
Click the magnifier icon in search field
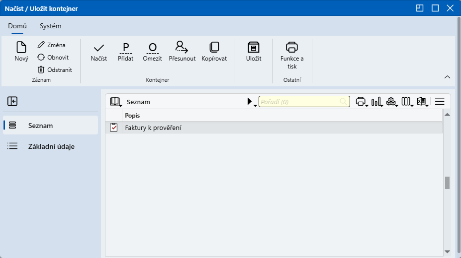[343, 101]
